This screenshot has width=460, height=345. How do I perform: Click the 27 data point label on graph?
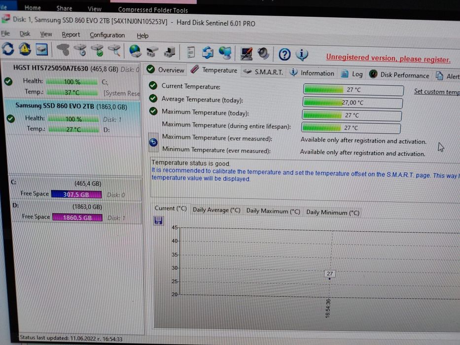coord(330,274)
